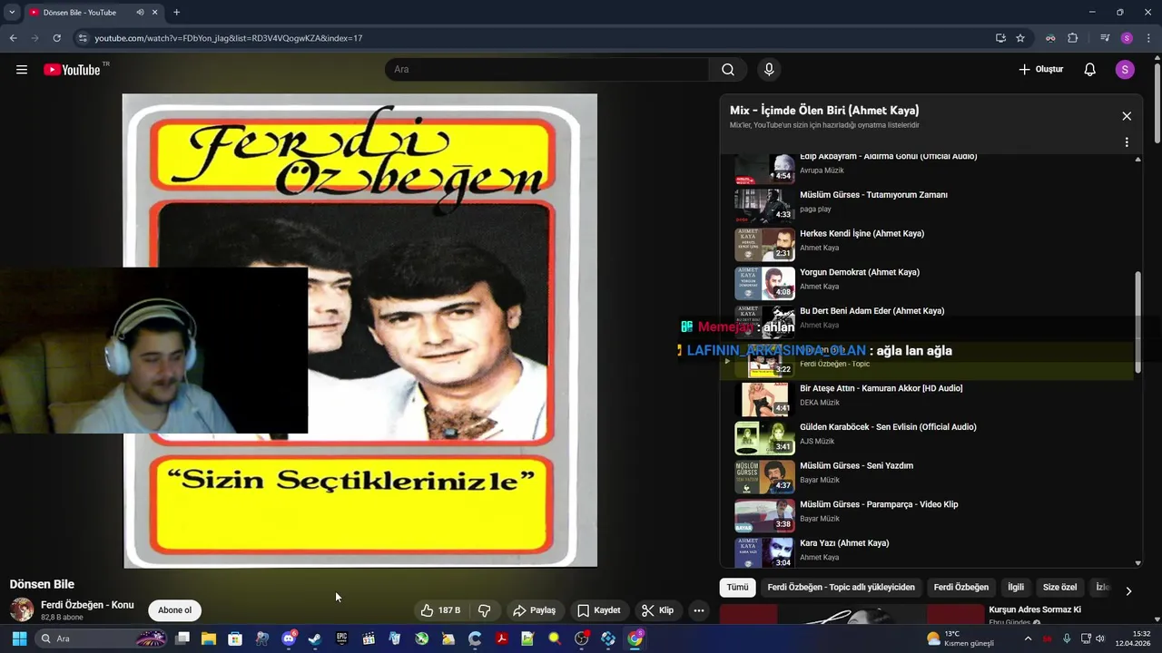Select the Dönsen Bile - YouTube tab
Viewport: 1162px width, 653px height.
(80, 13)
